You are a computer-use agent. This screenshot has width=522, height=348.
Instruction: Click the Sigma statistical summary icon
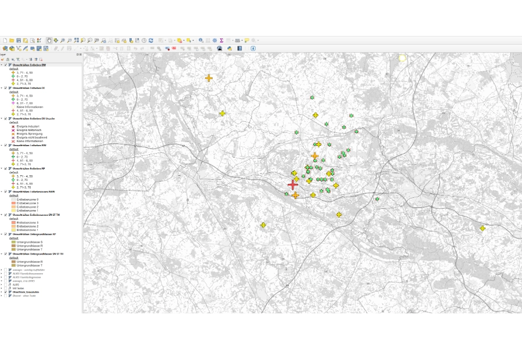(222, 40)
